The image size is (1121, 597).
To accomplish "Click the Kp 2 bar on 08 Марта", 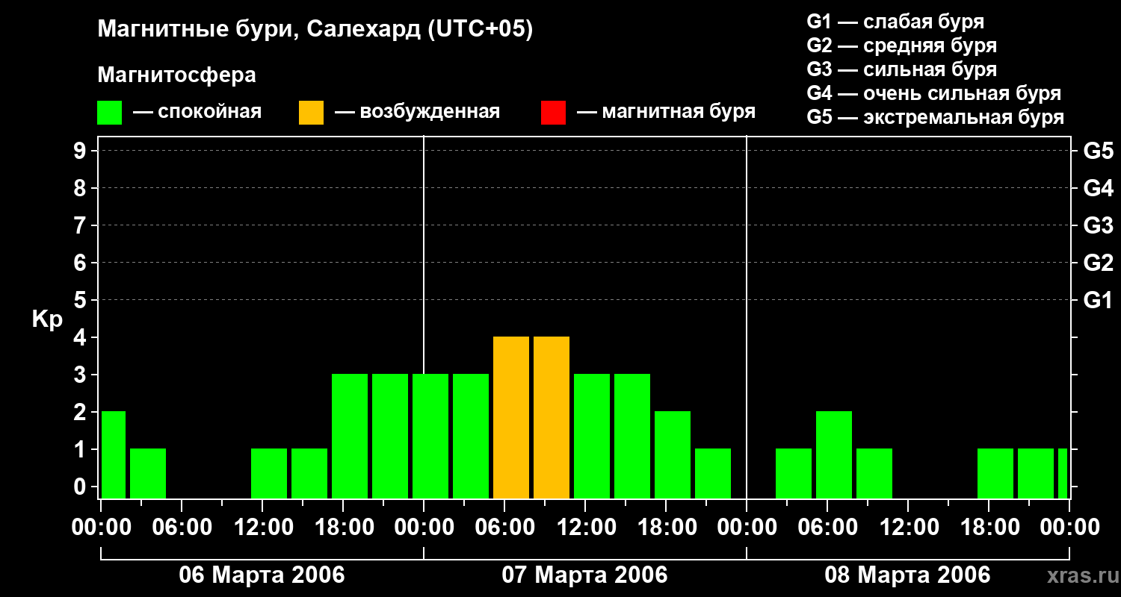I will click(834, 454).
